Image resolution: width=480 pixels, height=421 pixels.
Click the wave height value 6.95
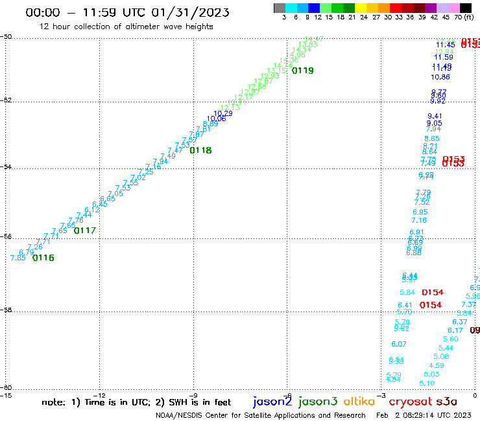(x=420, y=212)
